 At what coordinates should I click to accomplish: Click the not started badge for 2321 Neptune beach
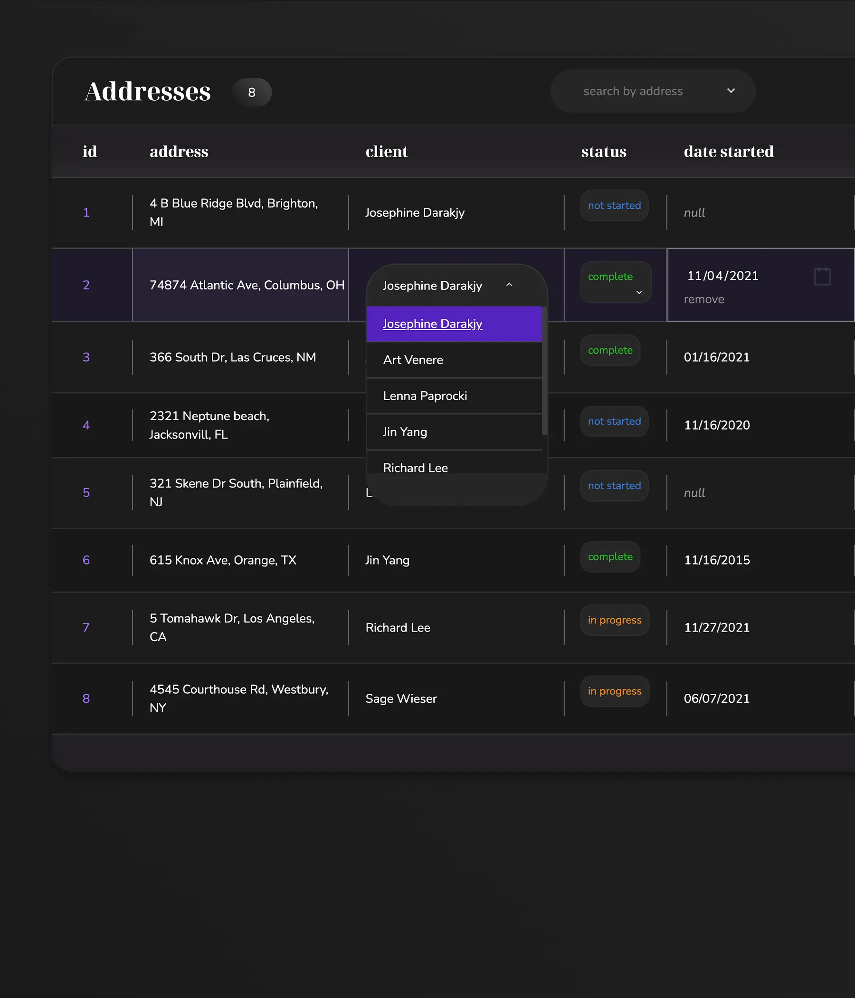pyautogui.click(x=614, y=422)
